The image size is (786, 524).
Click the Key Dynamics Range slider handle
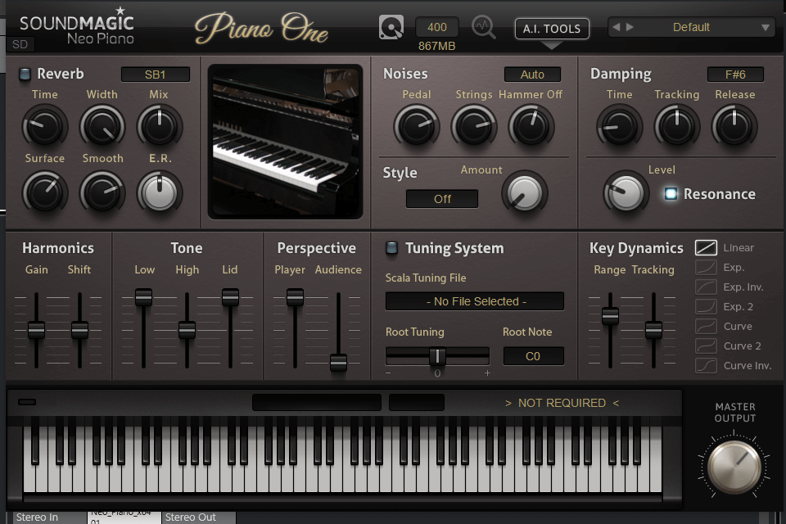pyautogui.click(x=610, y=316)
